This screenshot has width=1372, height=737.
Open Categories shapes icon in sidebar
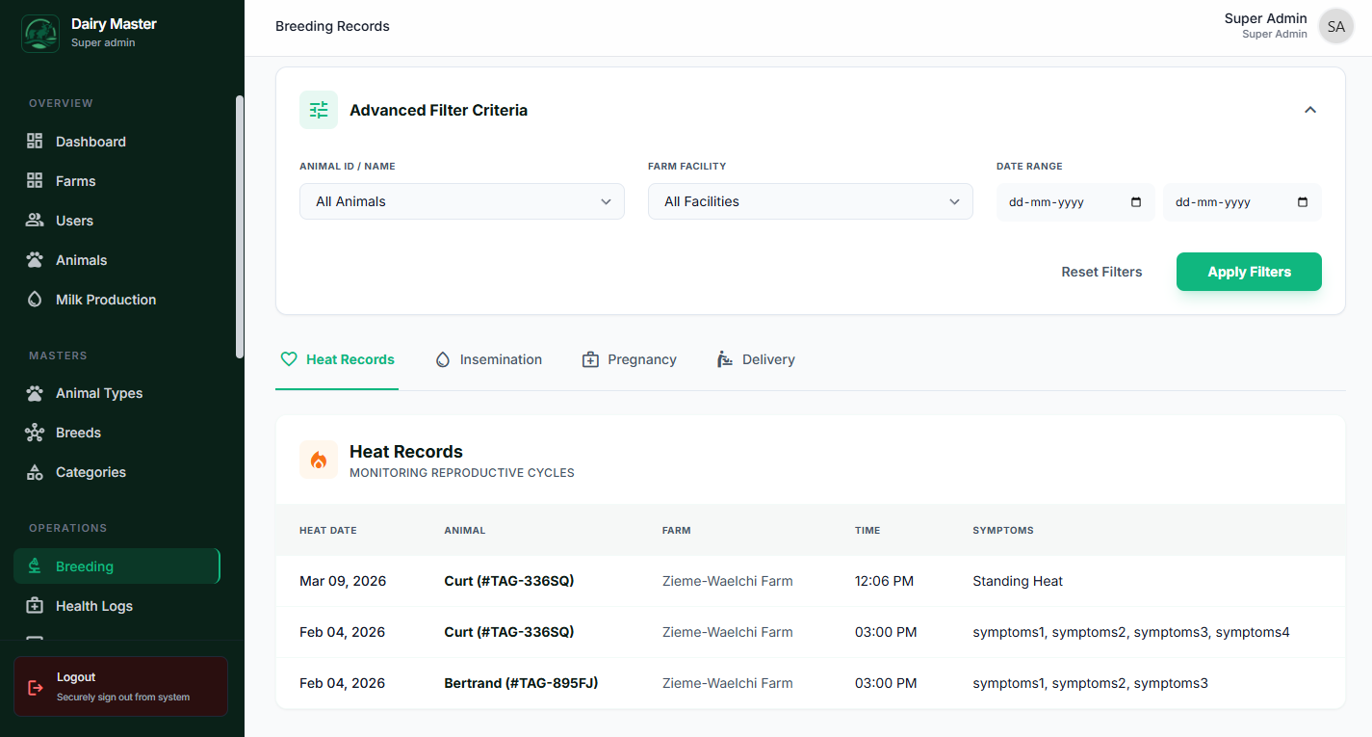35,472
